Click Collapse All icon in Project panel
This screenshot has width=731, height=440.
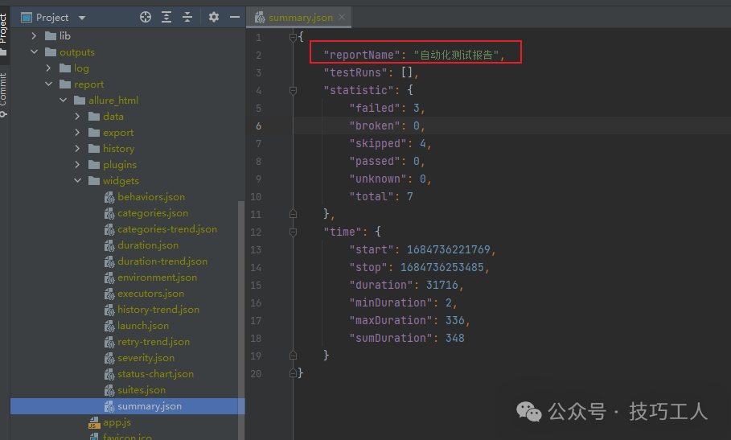[x=187, y=17]
